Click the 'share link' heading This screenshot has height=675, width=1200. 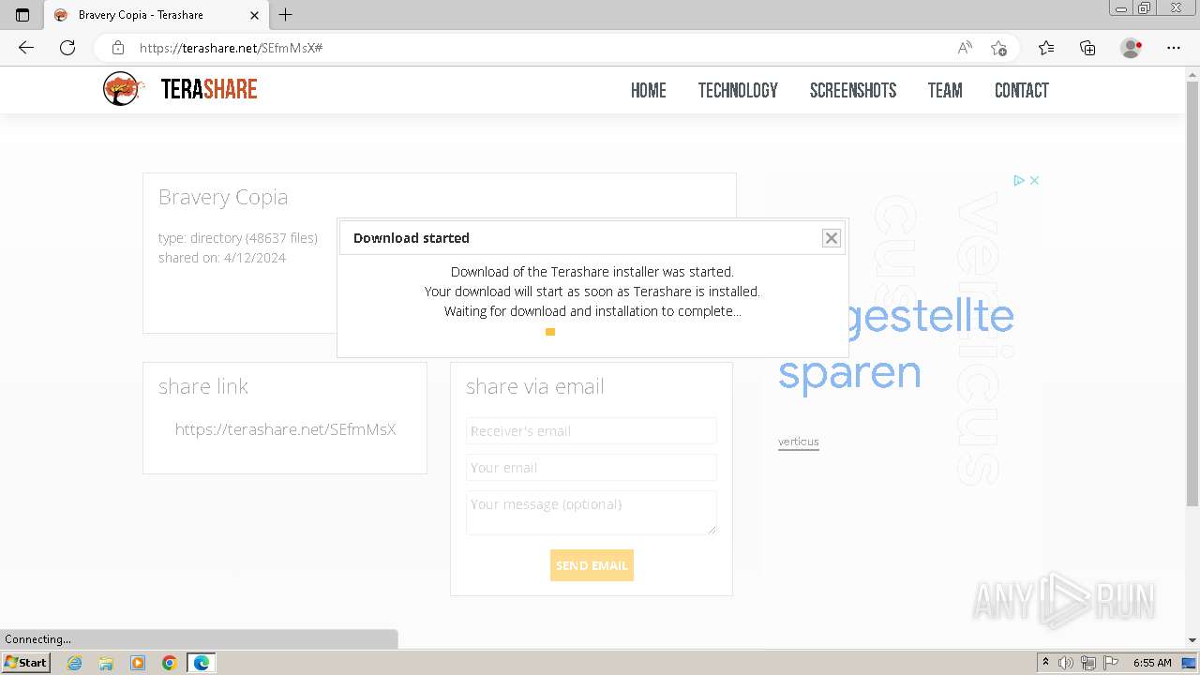203,386
